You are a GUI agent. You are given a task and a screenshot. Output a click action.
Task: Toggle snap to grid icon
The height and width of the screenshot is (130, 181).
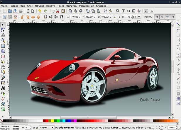tap(178, 99)
